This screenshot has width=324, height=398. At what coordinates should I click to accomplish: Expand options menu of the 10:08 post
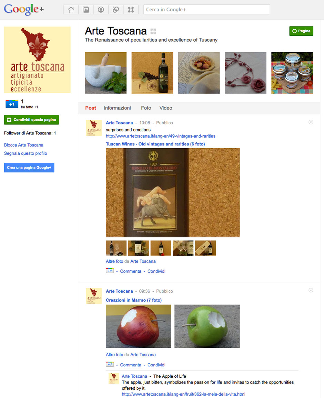tap(311, 122)
